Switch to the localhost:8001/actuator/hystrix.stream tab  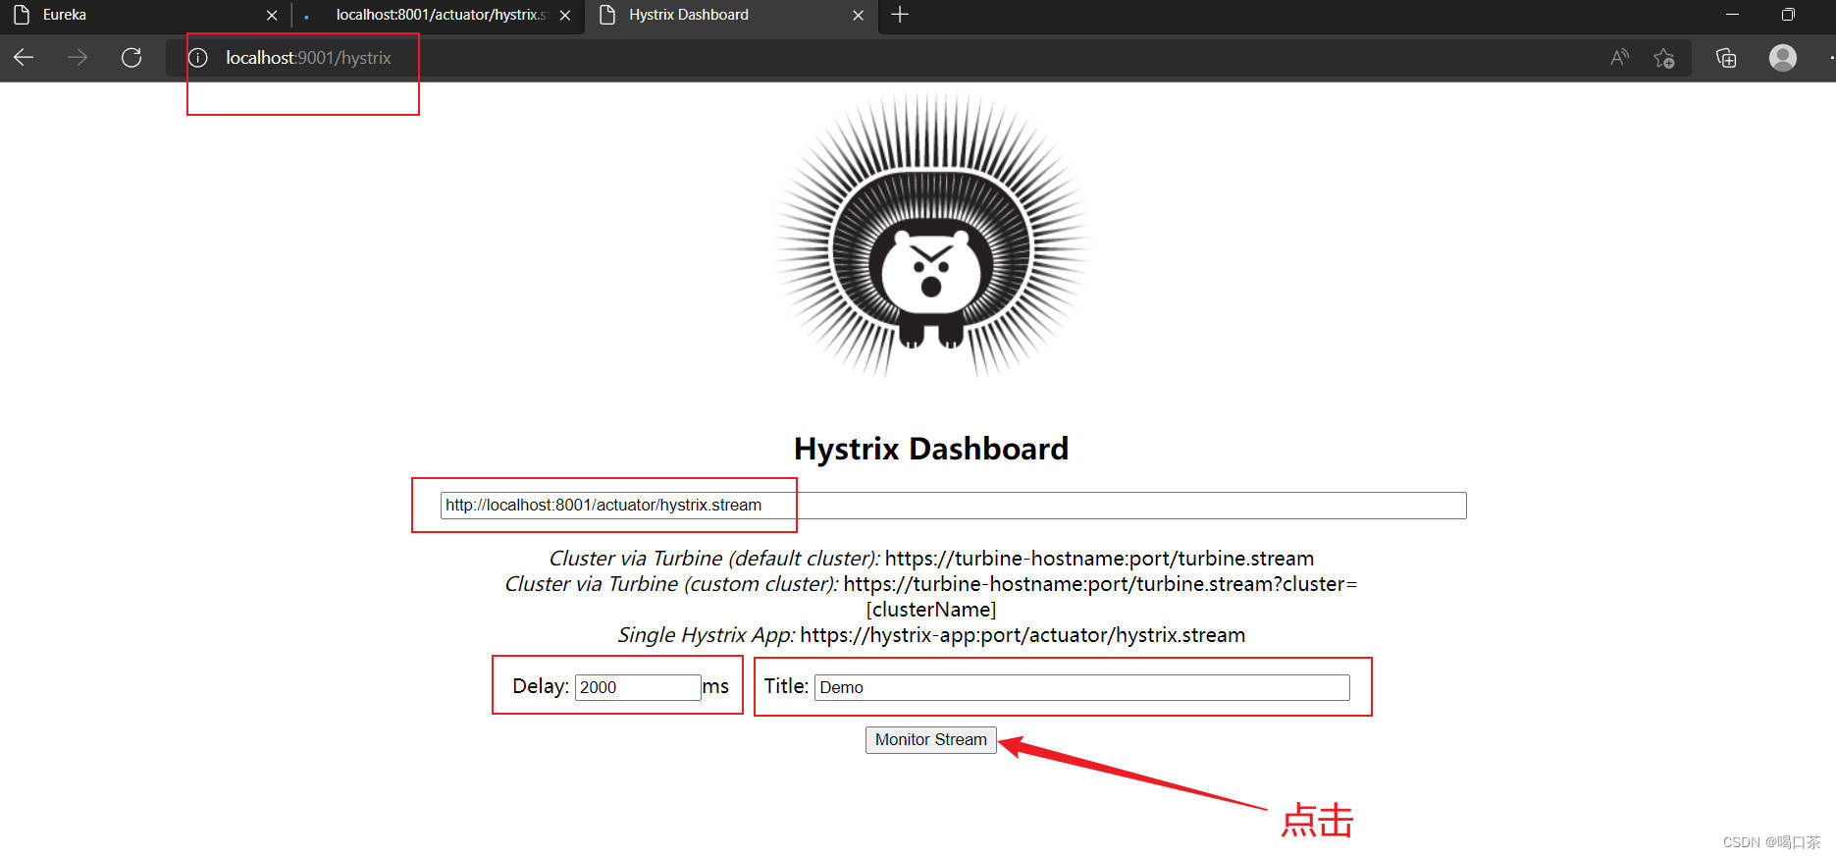(438, 15)
